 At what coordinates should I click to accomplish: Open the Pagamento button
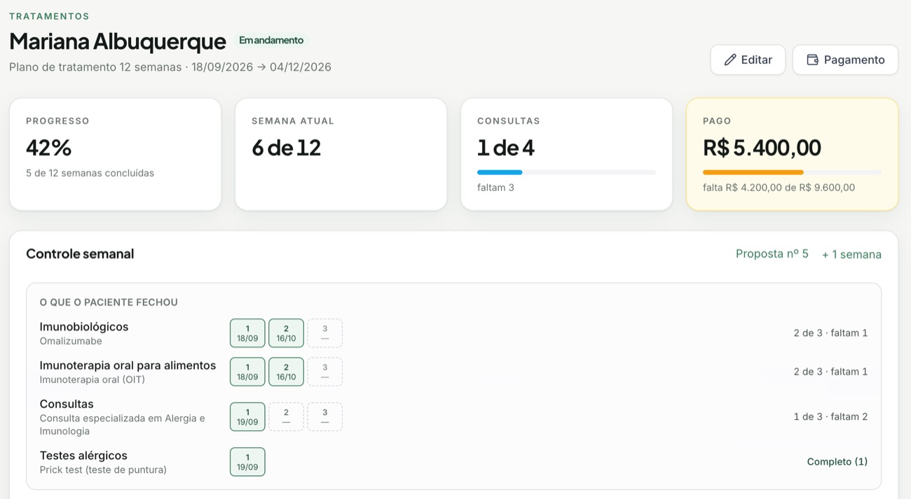(x=845, y=60)
